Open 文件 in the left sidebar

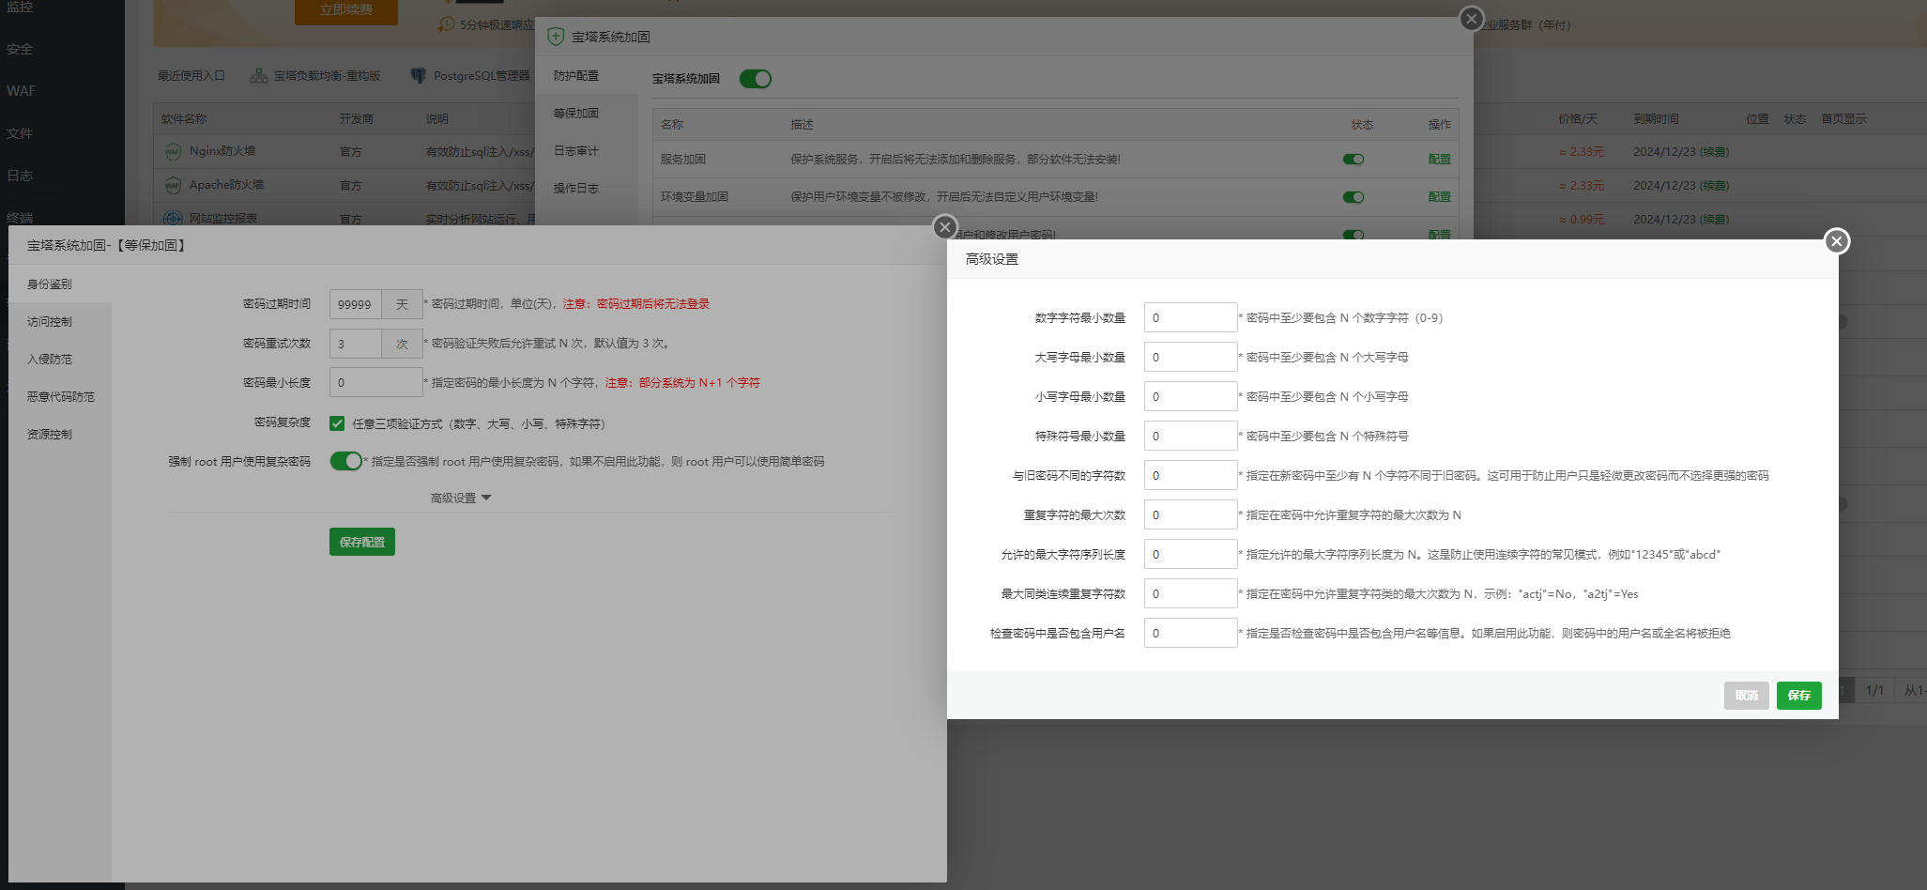pos(20,133)
